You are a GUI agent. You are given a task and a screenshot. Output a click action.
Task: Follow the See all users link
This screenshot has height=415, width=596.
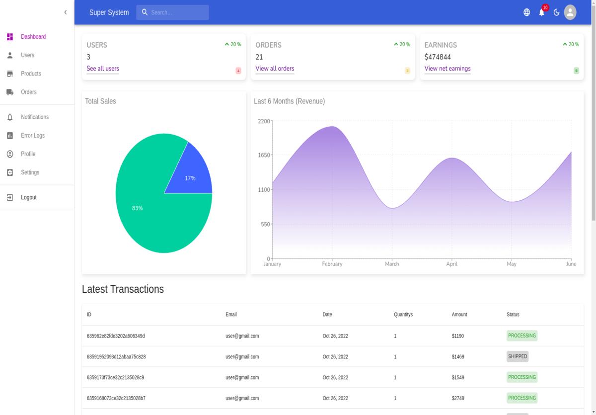click(103, 69)
